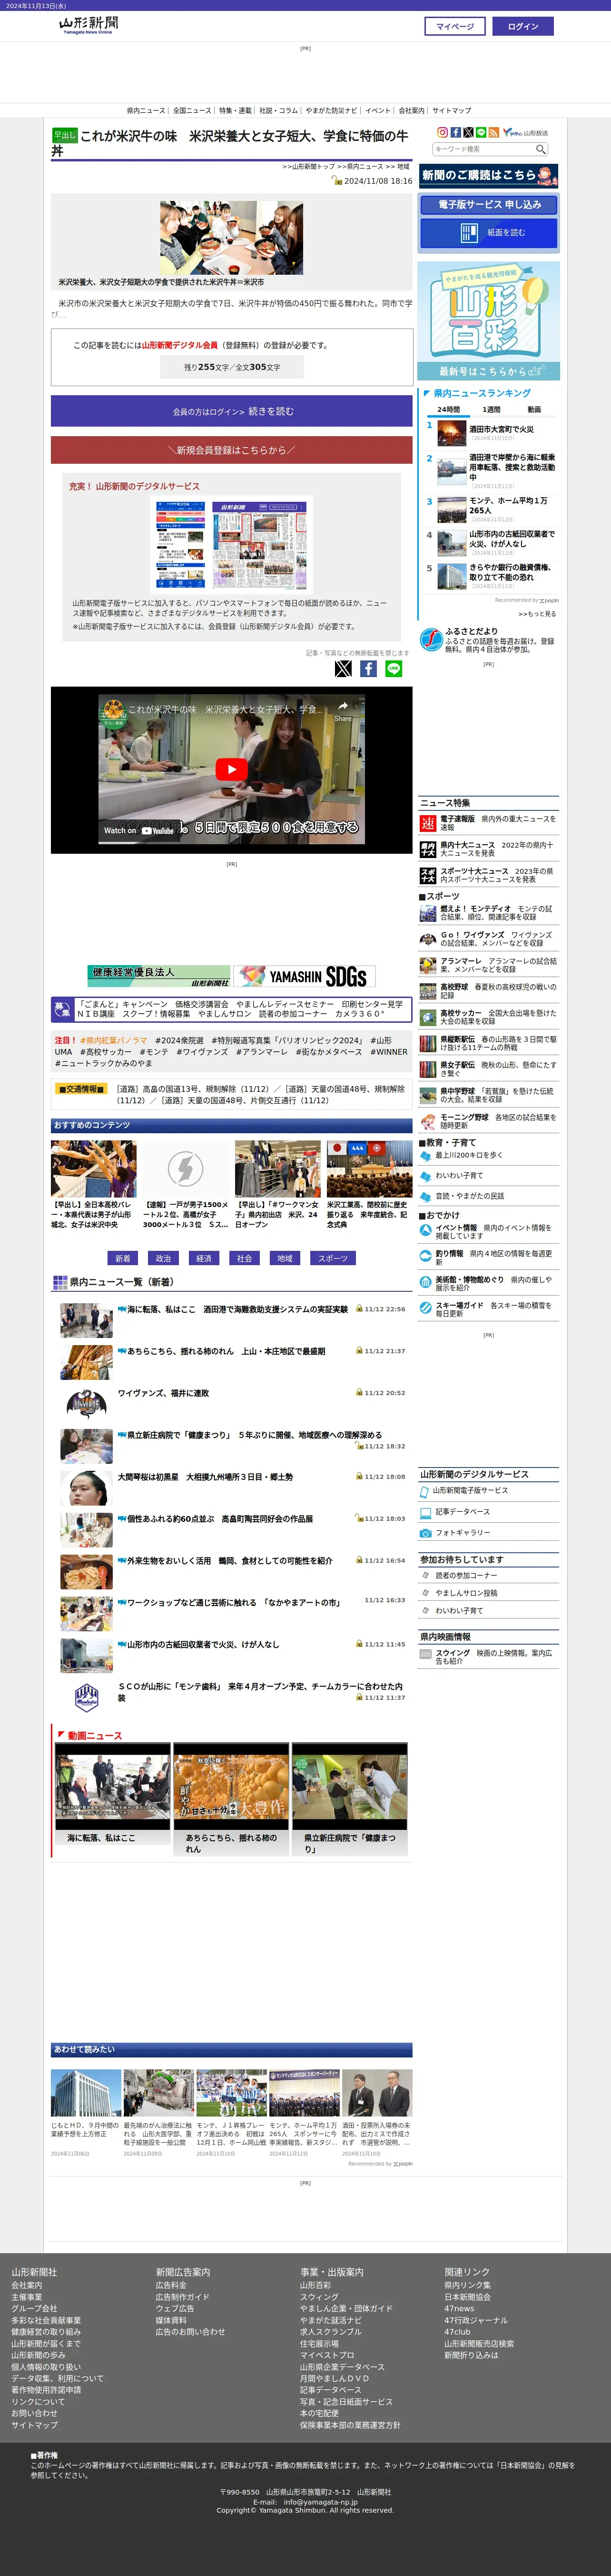This screenshot has width=611, height=2576.
Task: Click Watch on YouTube in the video
Action: tap(139, 830)
